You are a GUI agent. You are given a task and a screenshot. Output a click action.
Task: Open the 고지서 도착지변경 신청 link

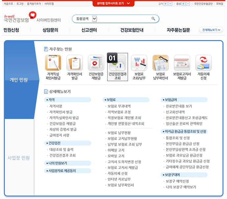[124, 162]
